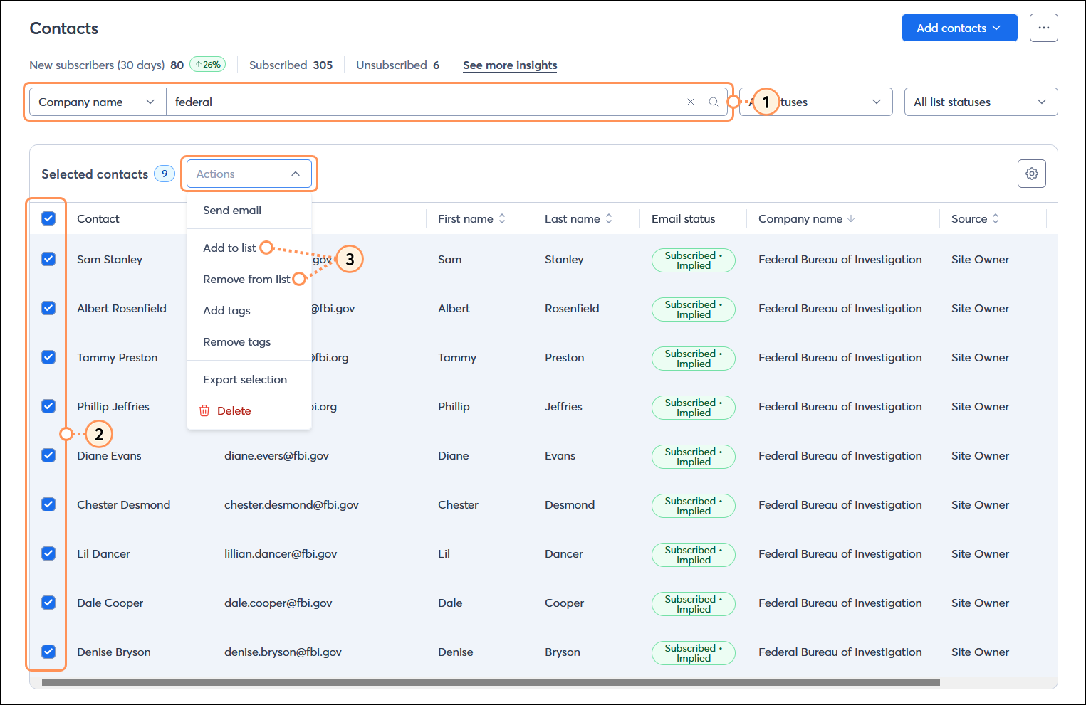Sort contacts by First name

pyautogui.click(x=503, y=218)
